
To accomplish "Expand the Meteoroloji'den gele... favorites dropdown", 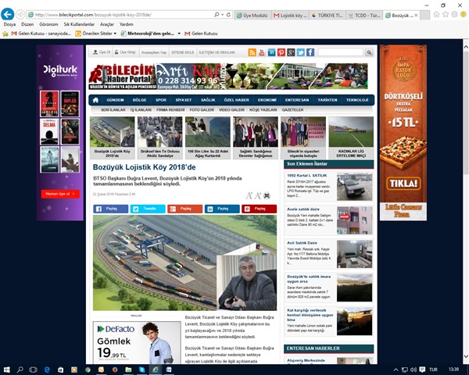I will coord(179,34).
